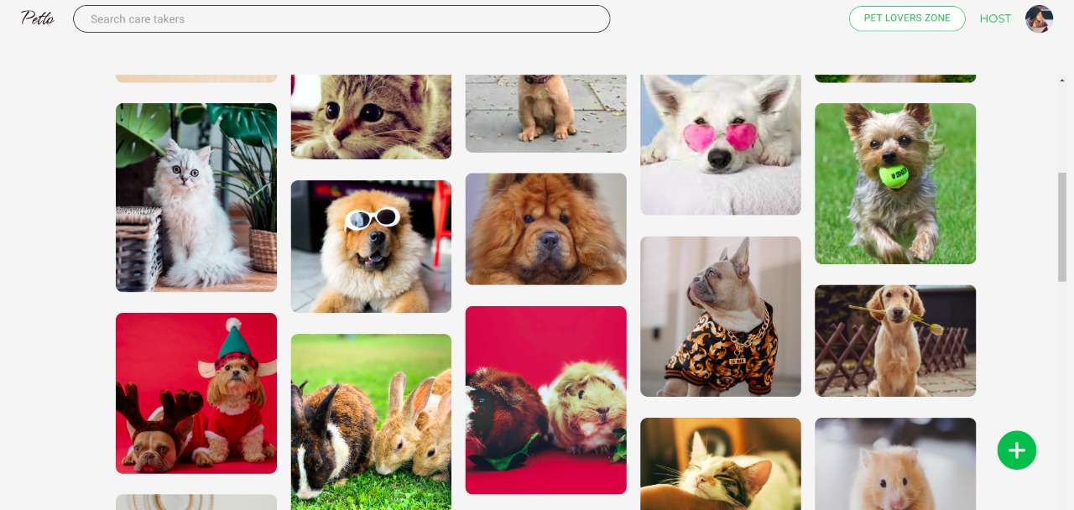This screenshot has height=510, width=1074.
Task: Open the rabbits on grass photo
Action: 371,422
